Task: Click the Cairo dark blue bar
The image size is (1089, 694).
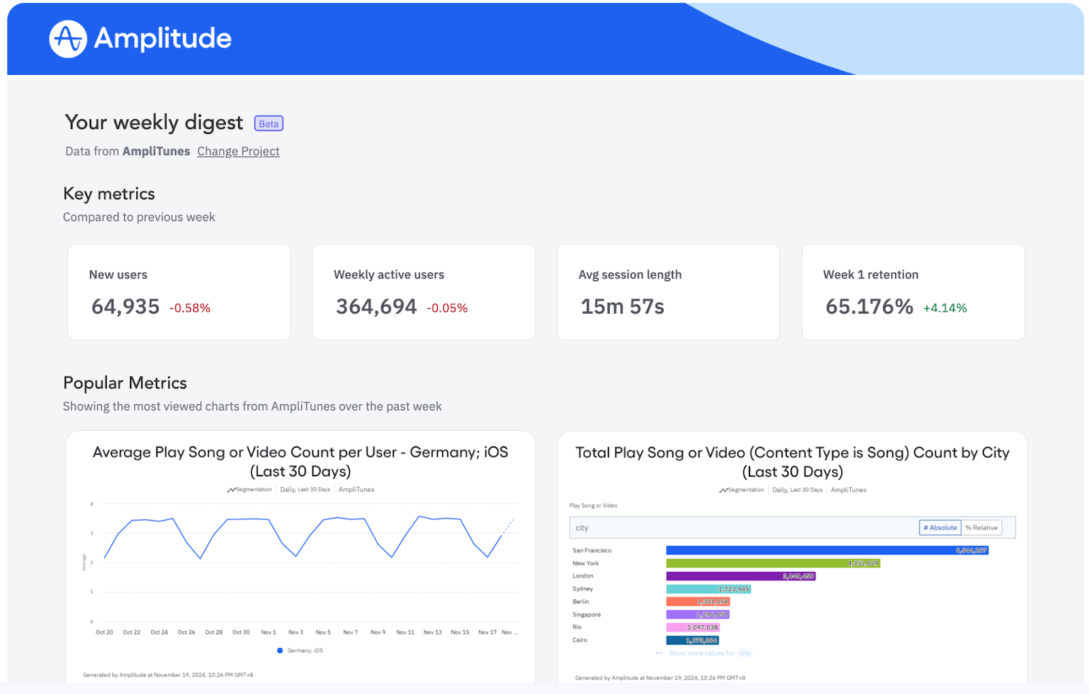Action: coord(692,640)
